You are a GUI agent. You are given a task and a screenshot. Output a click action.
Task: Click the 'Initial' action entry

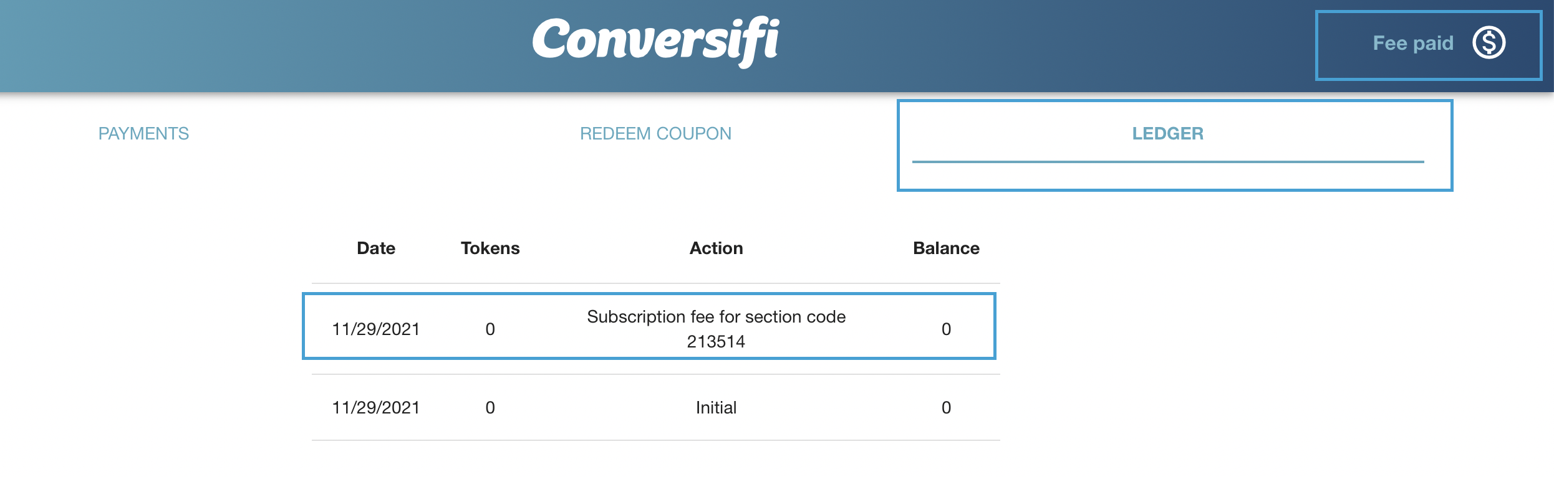[716, 407]
